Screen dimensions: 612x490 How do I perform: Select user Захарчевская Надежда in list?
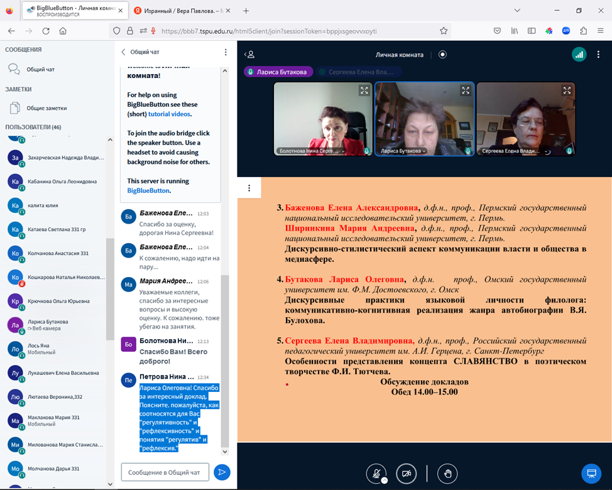[x=56, y=158]
